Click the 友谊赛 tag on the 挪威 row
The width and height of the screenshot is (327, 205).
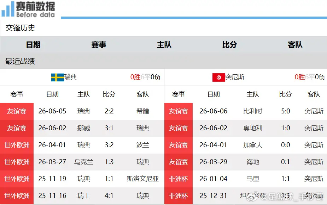(x=17, y=128)
